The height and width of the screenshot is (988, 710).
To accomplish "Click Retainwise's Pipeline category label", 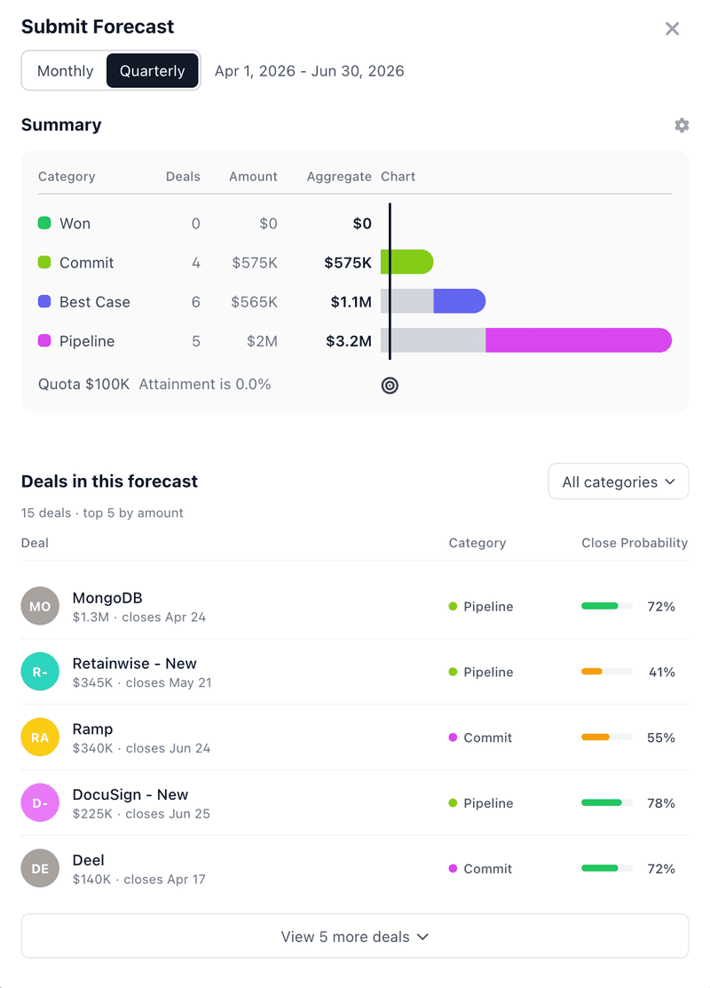I will click(488, 672).
